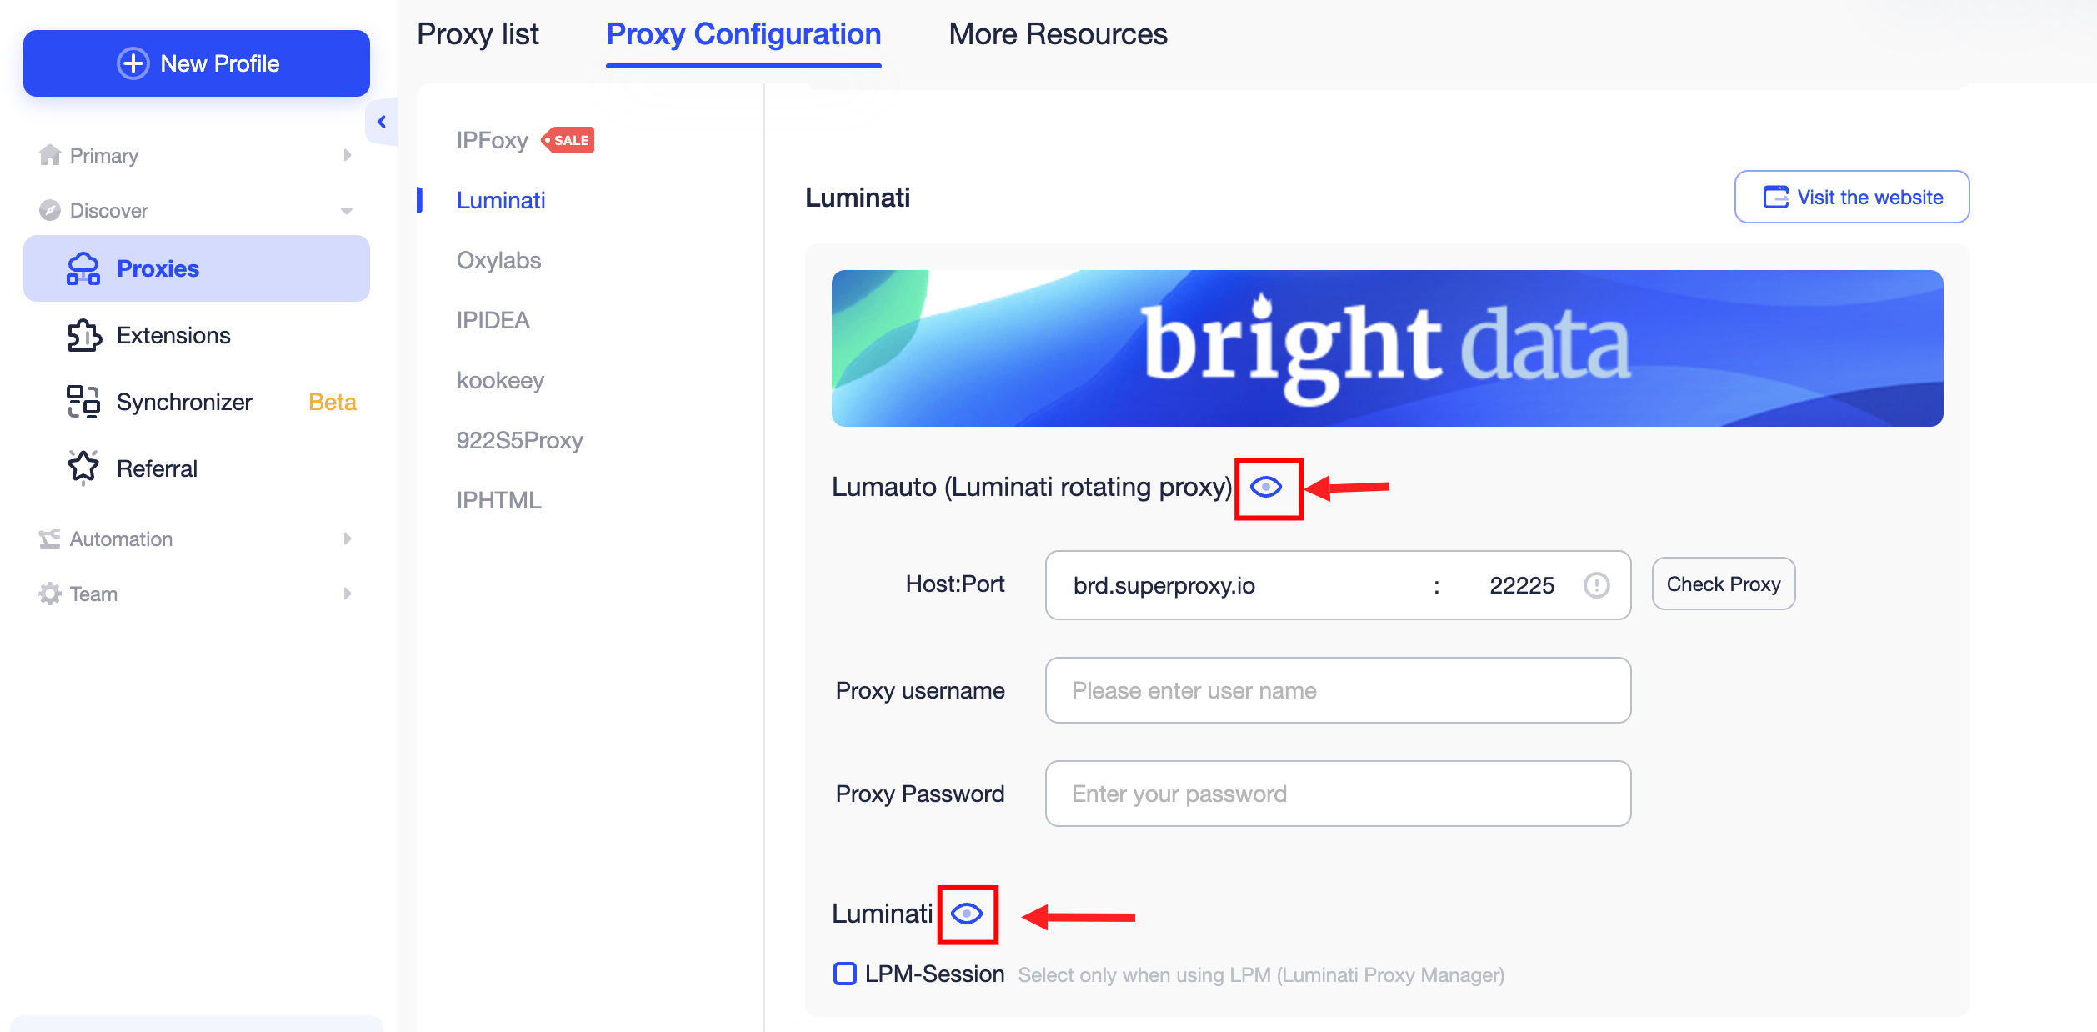
Task: Collapse the sidebar with the chevron
Action: 383,121
